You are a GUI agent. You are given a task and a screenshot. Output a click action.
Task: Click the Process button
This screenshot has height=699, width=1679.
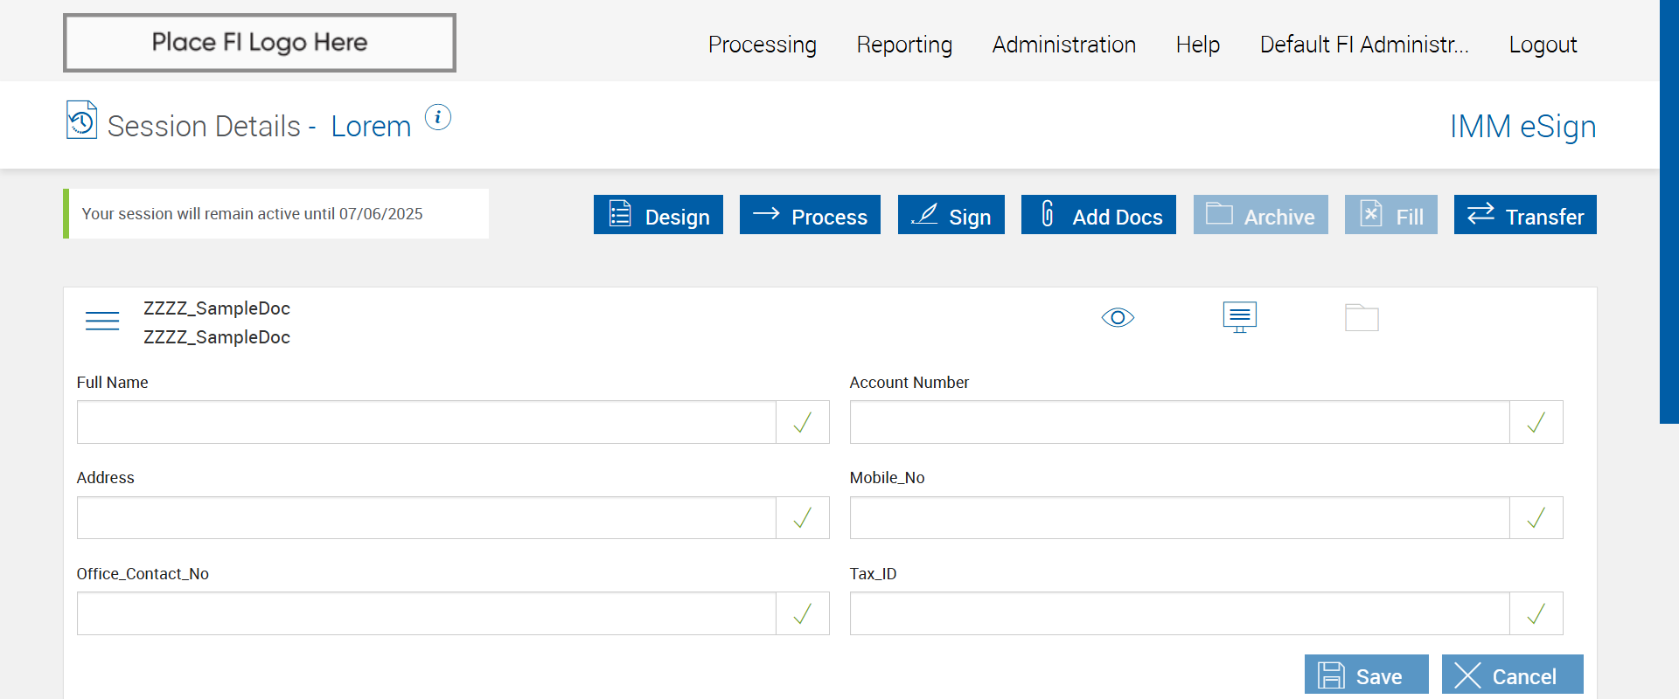810,215
